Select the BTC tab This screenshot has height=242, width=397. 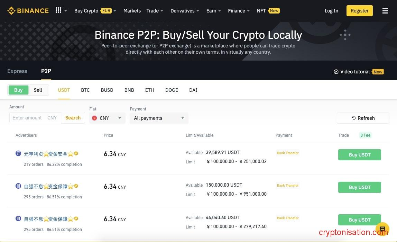coord(85,90)
